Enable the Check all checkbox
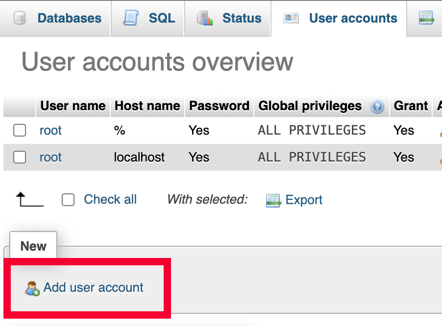This screenshot has width=442, height=326. tap(68, 200)
